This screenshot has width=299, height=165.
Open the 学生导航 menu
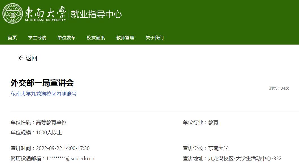click(37, 38)
